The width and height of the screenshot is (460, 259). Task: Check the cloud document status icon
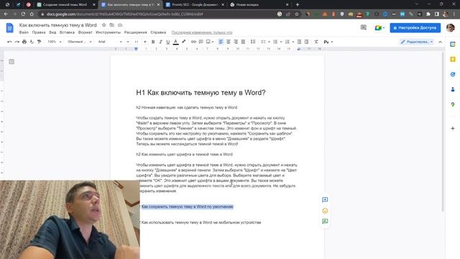tap(120, 25)
